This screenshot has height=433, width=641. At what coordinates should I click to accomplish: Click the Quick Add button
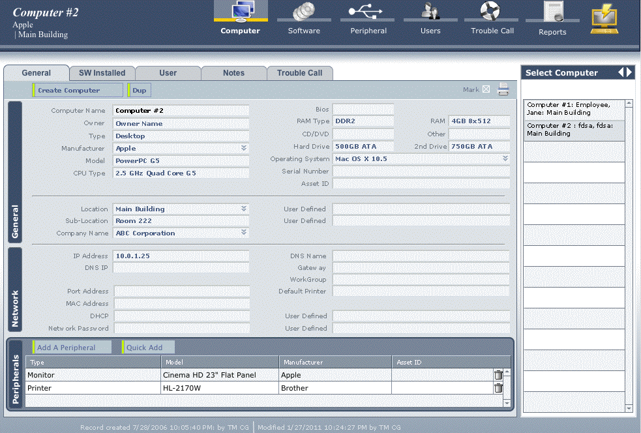point(148,347)
